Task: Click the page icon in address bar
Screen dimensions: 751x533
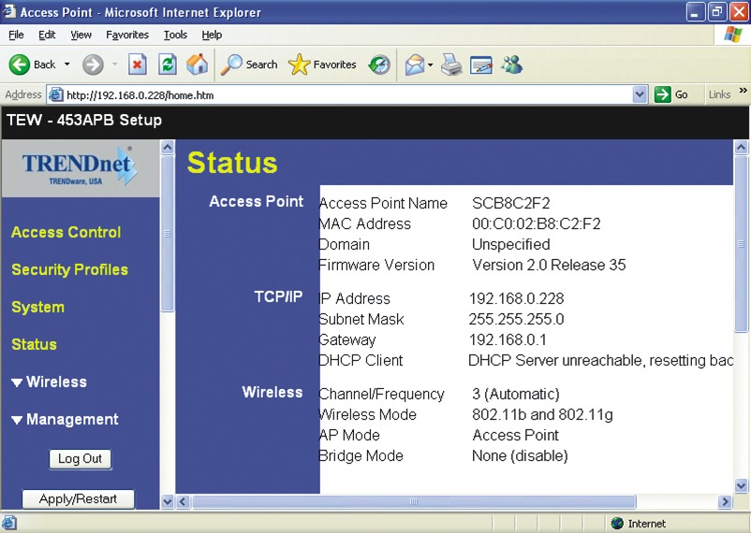Action: pos(56,94)
